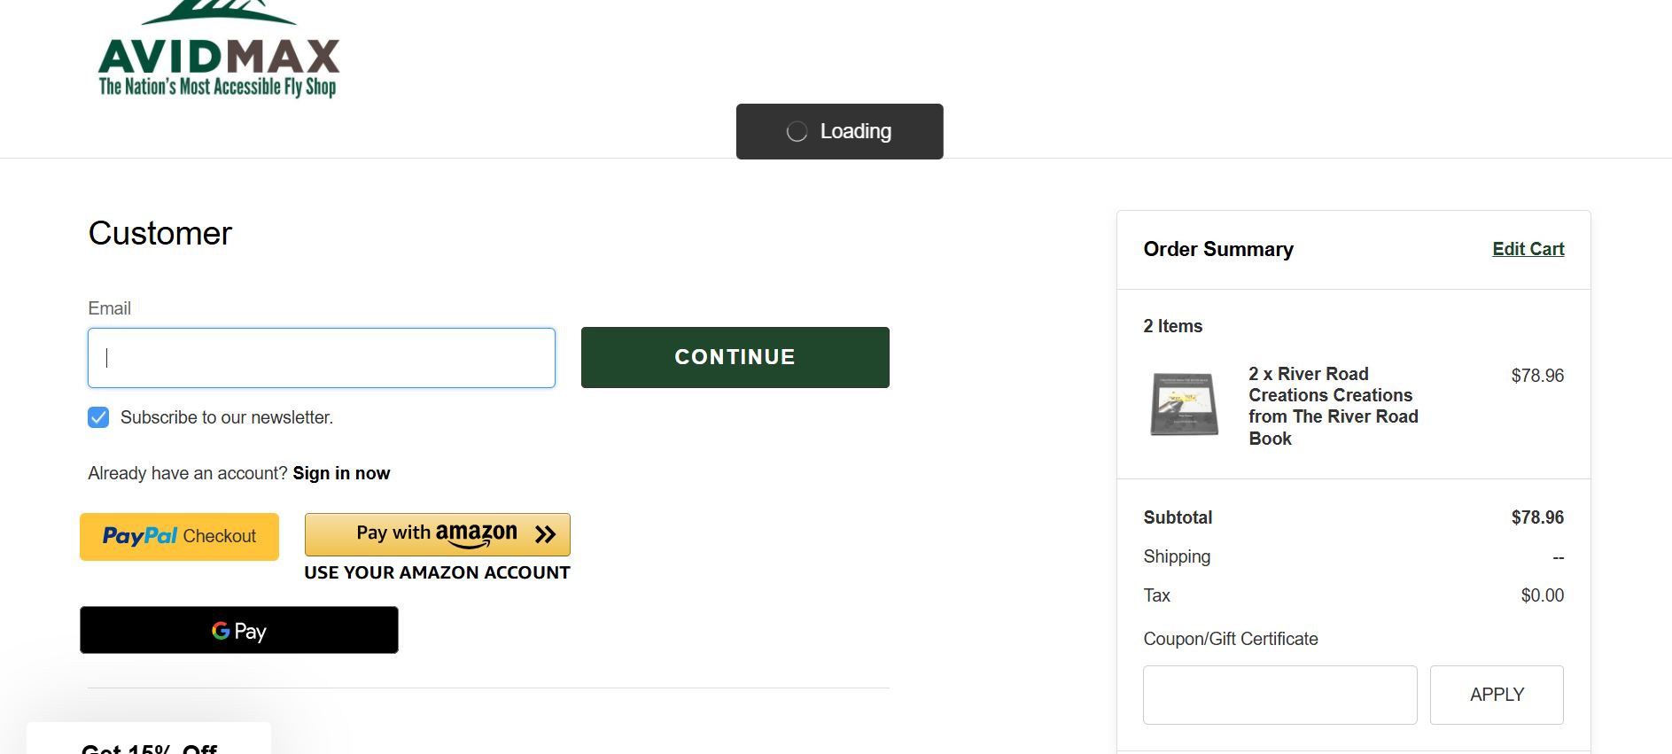Click the loading spinner indicator
Viewport: 1672px width, 754px height.
coord(796,131)
